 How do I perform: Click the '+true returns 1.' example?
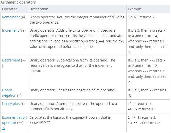[141, 109]
